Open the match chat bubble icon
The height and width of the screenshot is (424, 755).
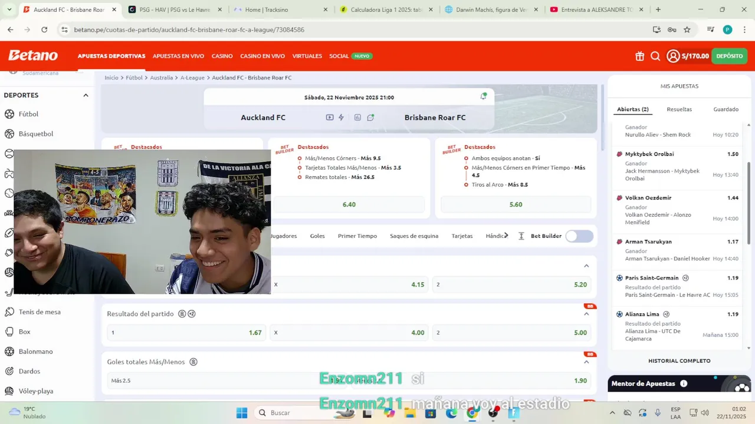click(370, 117)
